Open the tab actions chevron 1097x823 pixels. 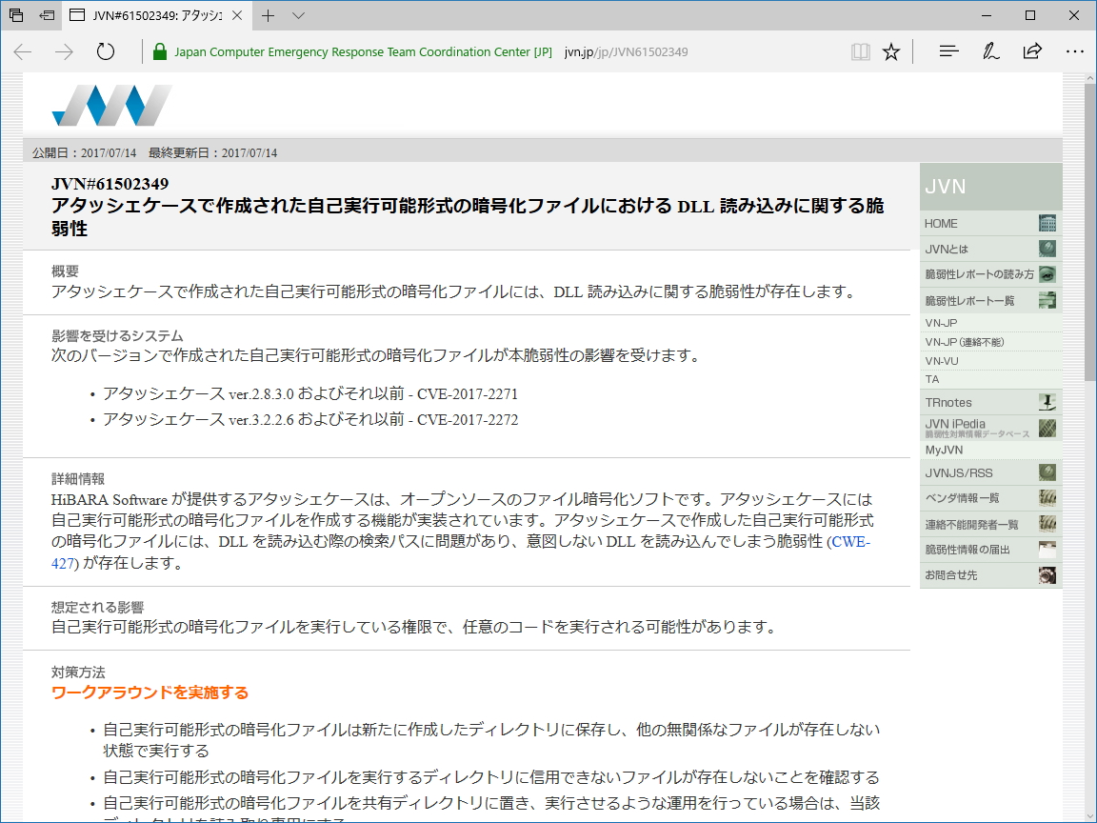point(299,15)
